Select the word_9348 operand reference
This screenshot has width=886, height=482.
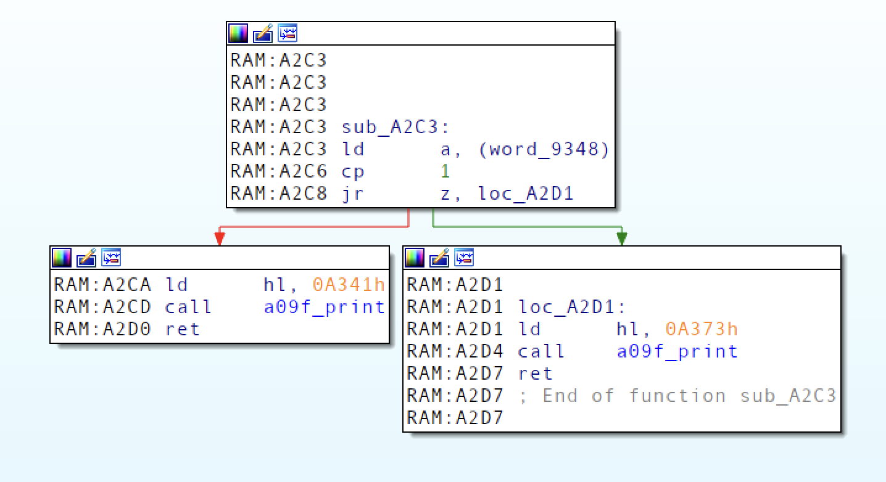click(543, 149)
